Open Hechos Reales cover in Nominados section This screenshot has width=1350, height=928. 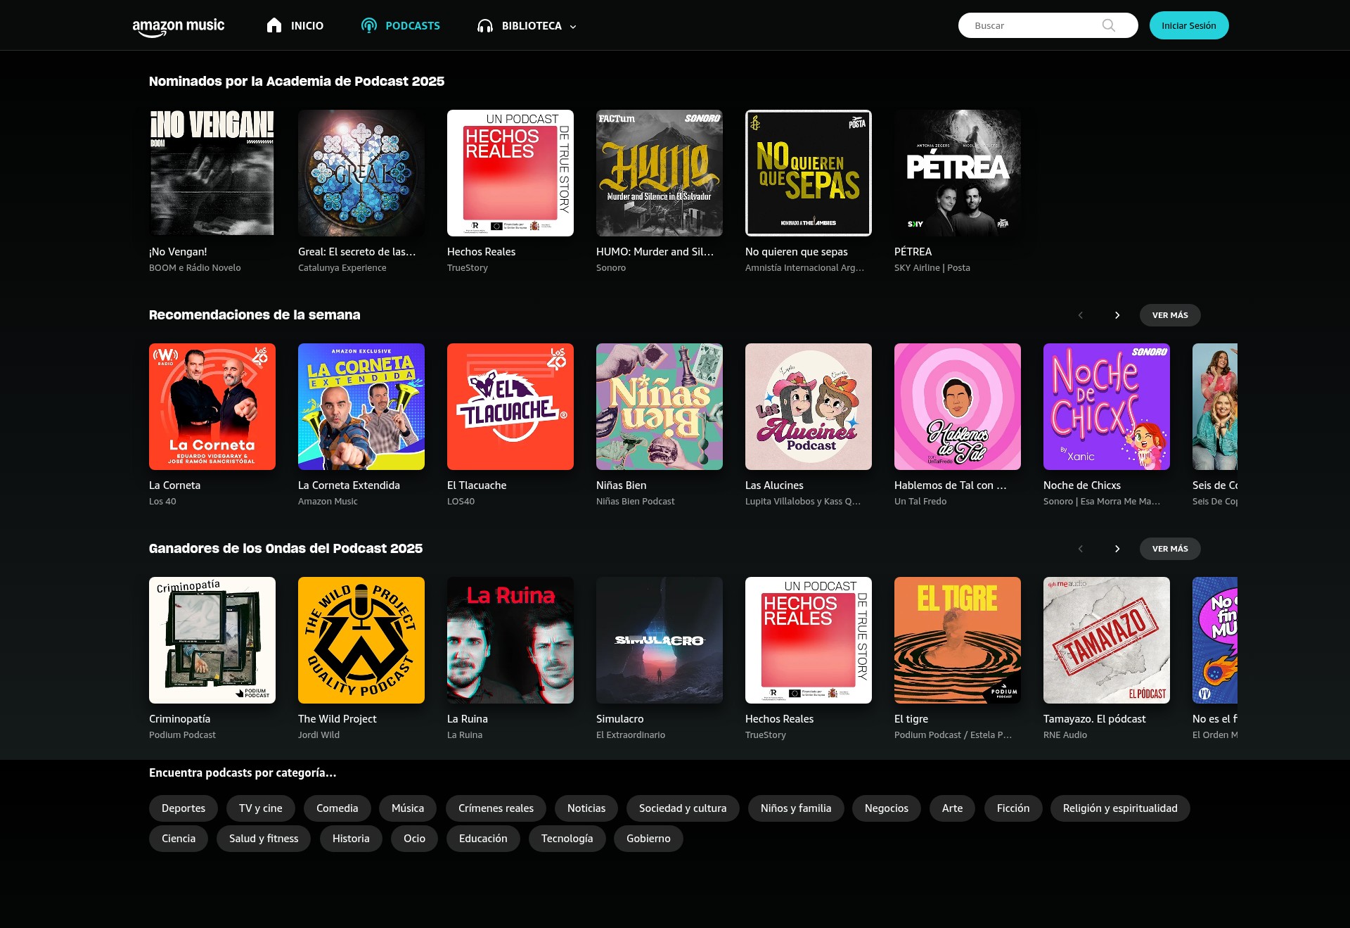[x=510, y=173]
